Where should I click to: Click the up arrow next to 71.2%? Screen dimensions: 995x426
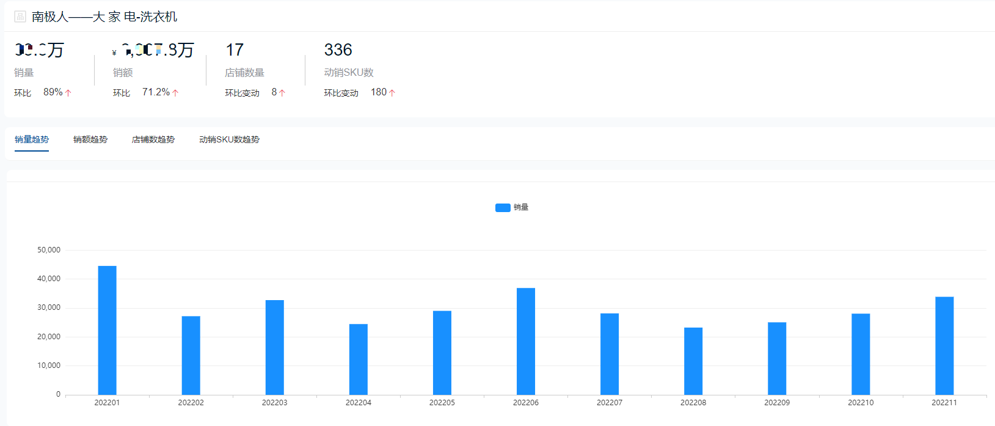[175, 93]
